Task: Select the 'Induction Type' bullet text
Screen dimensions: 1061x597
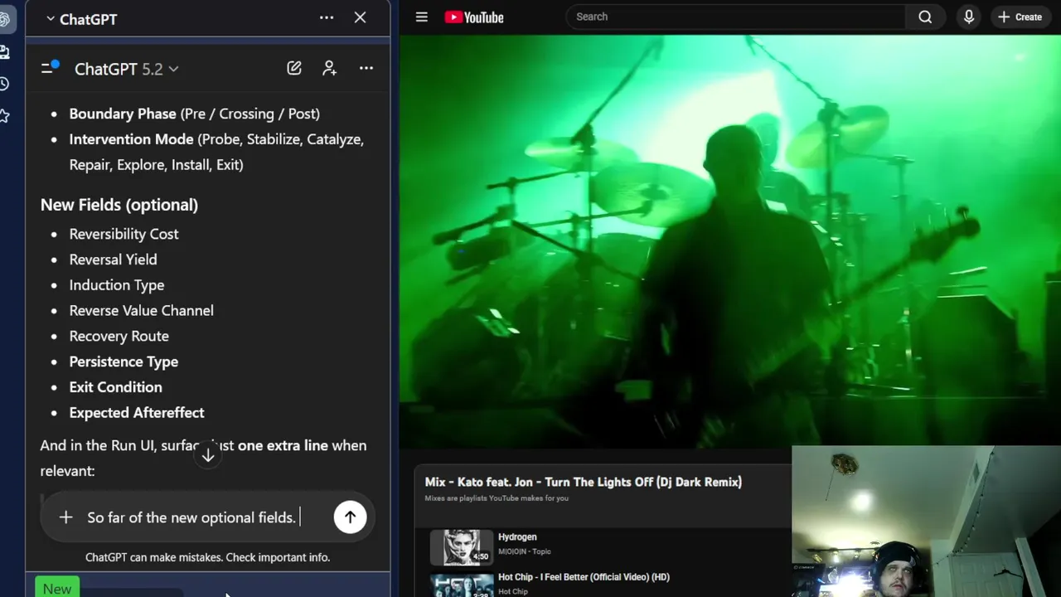Action: coord(117,285)
